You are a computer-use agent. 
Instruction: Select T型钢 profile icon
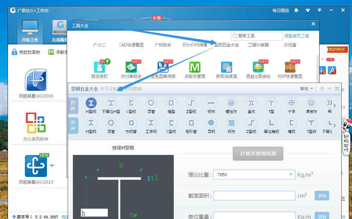tap(311, 123)
